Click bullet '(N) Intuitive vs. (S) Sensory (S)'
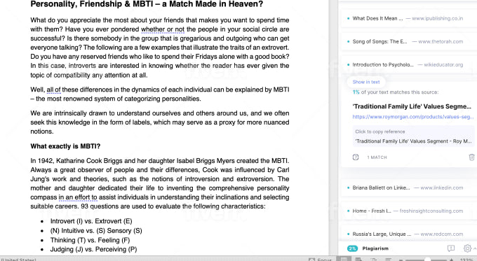This screenshot has width=477, height=261. (x=96, y=231)
